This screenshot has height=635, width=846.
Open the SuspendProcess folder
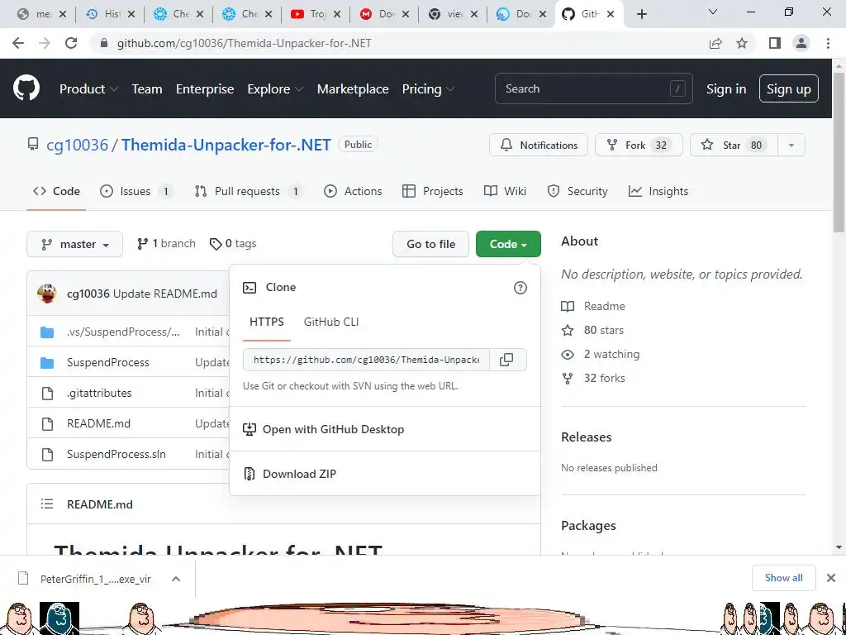pyautogui.click(x=108, y=363)
